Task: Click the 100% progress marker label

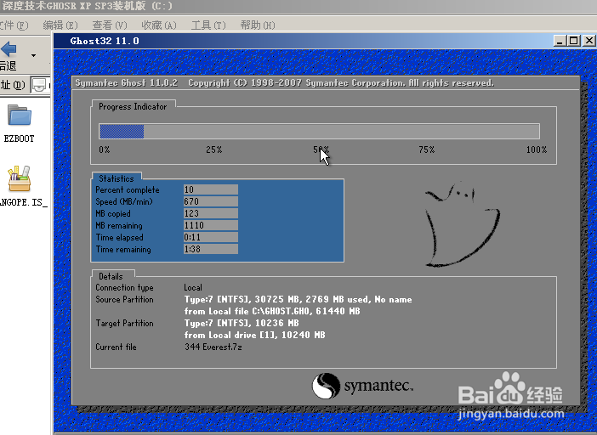Action: pos(537,150)
